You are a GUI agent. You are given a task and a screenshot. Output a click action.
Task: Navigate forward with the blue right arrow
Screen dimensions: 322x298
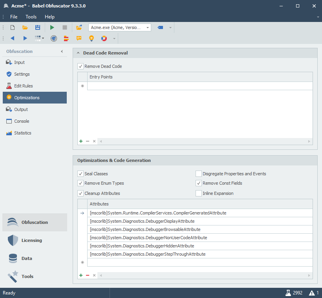25,38
